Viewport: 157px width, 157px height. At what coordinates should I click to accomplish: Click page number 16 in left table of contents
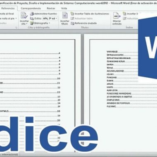pyautogui.click(x=59, y=111)
